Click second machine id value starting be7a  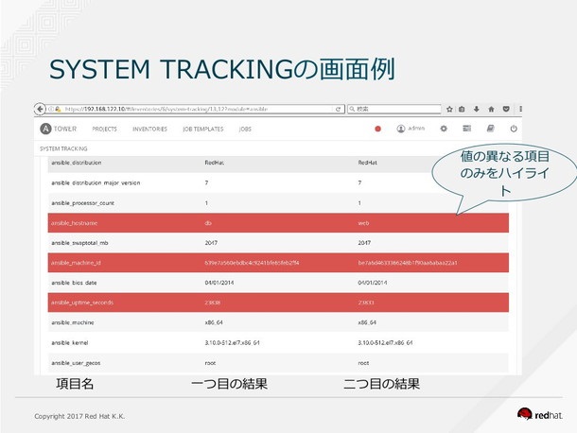(408, 263)
